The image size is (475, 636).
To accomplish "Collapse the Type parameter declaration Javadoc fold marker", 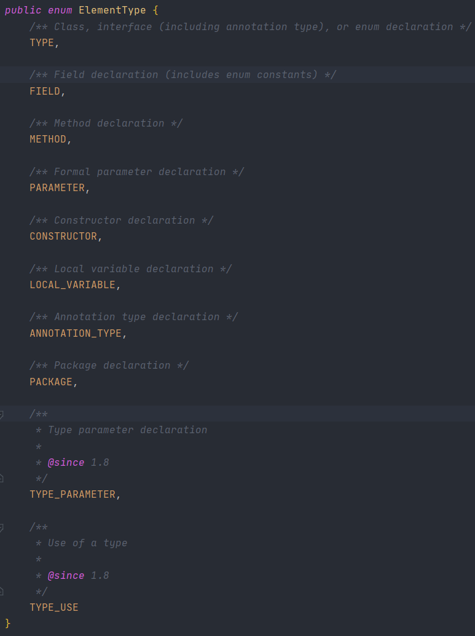I will (2, 414).
